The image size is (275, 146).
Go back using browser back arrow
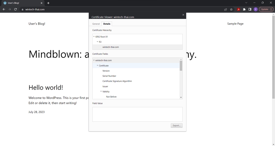[x=4, y=9]
